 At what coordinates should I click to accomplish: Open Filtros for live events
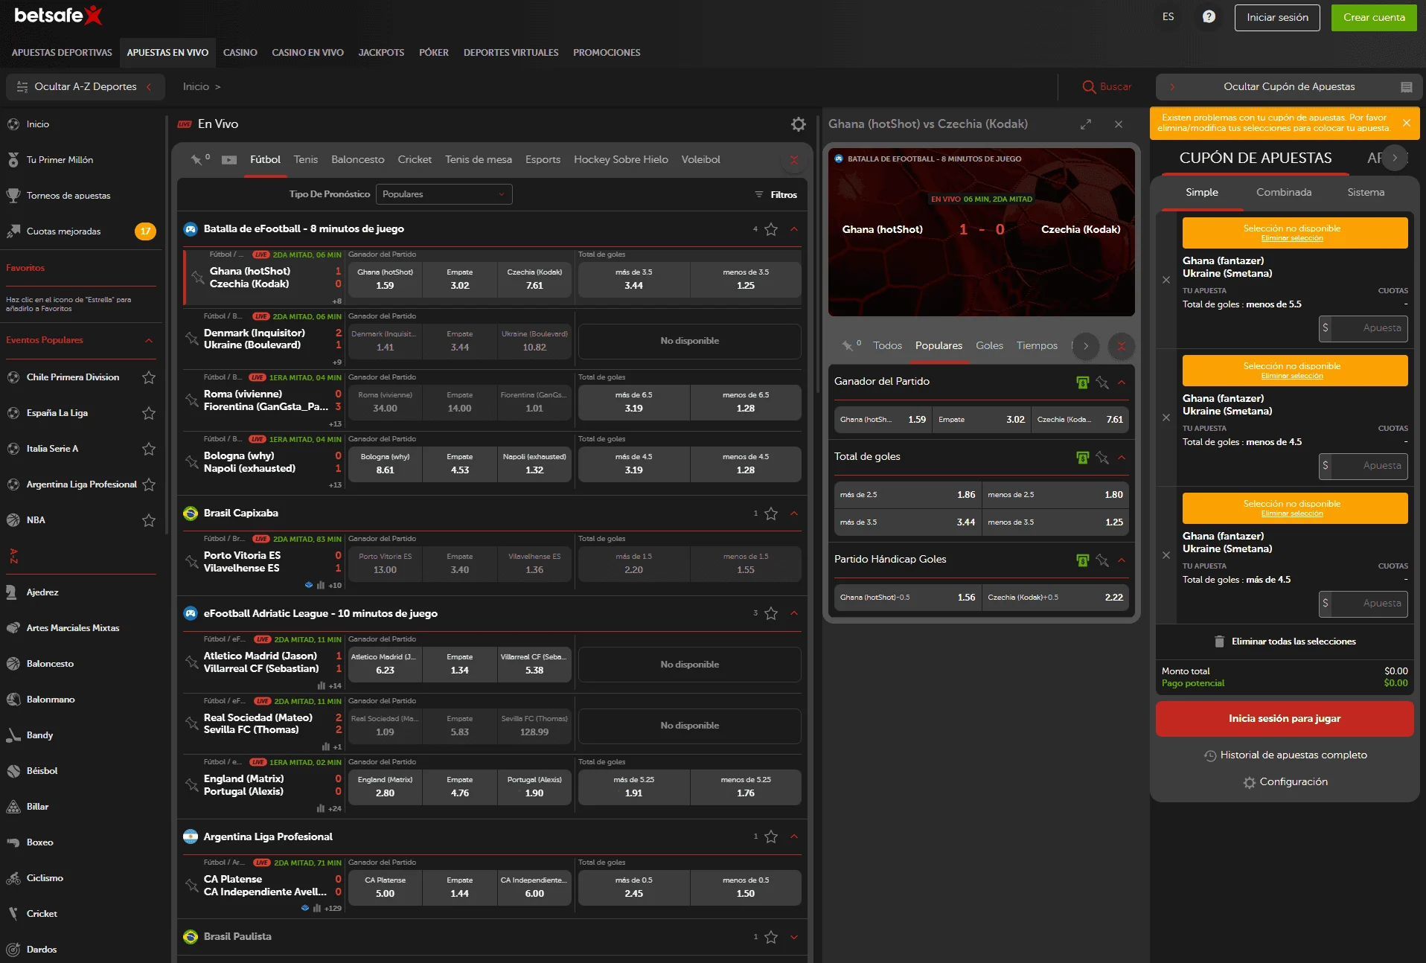click(x=776, y=195)
